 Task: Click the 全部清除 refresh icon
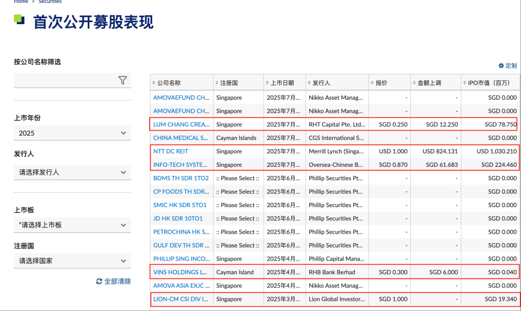pos(99,281)
